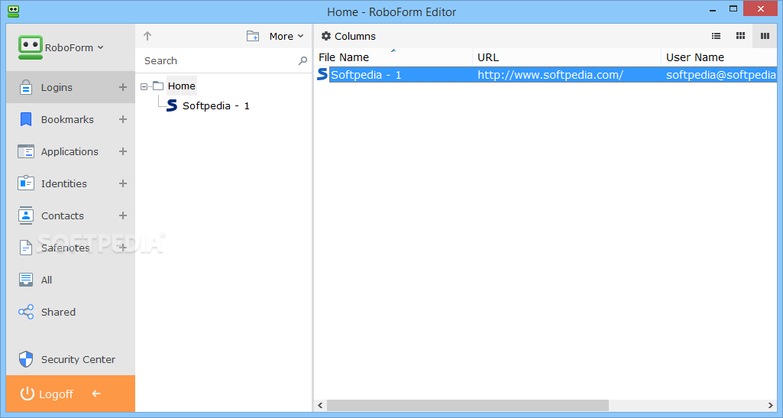Sort by File Name column header
The height and width of the screenshot is (418, 783).
[x=393, y=57]
